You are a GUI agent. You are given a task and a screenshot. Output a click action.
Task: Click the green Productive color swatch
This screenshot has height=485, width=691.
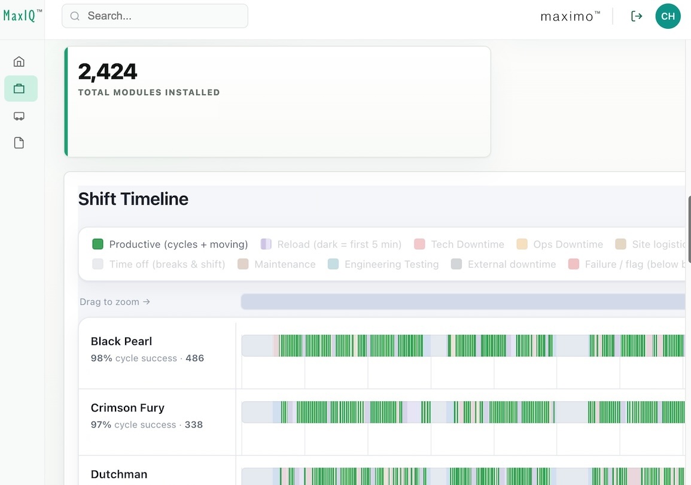point(98,244)
